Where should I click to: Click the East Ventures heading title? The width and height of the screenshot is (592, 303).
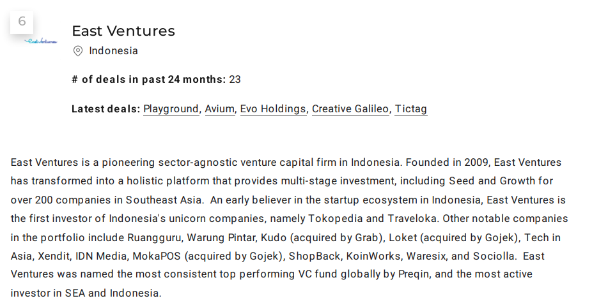[123, 31]
